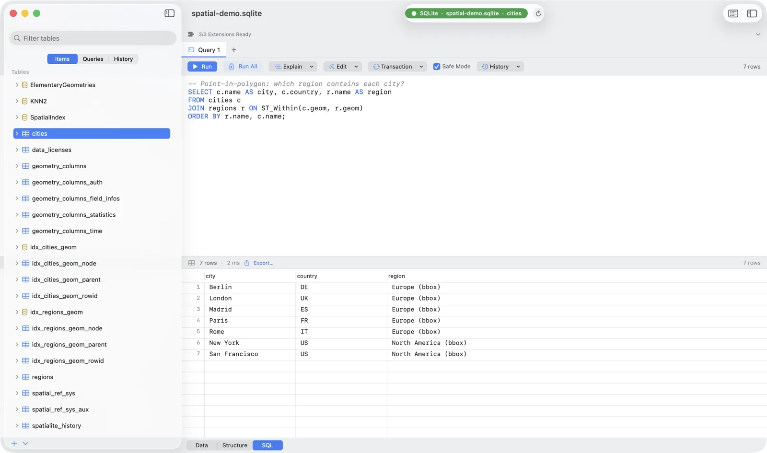The height and width of the screenshot is (453, 767).
Task: Click the spatial_ref_sys table icon
Action: coord(26,393)
